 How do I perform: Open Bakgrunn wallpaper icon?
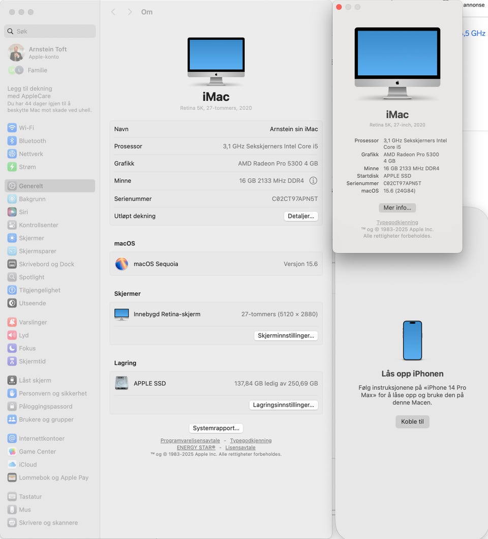pos(12,199)
